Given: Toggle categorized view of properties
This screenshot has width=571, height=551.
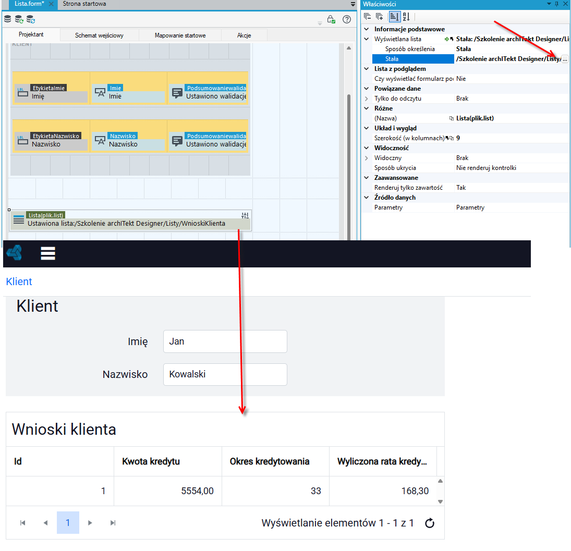Looking at the screenshot, I should 394,16.
